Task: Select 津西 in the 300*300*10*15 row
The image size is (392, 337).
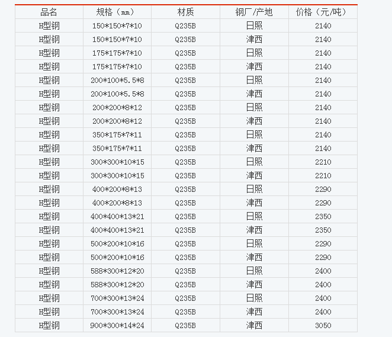Action: tap(254, 175)
